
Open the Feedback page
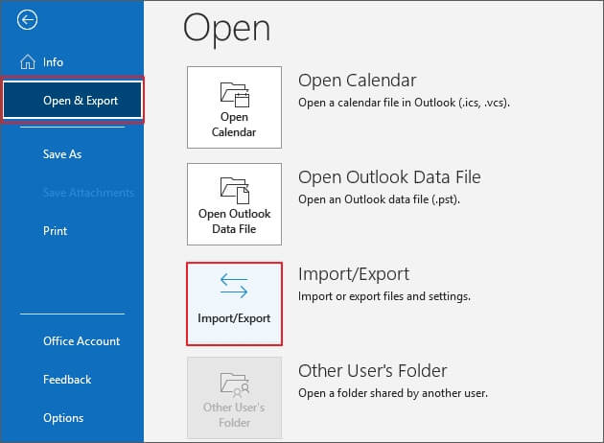pos(67,380)
